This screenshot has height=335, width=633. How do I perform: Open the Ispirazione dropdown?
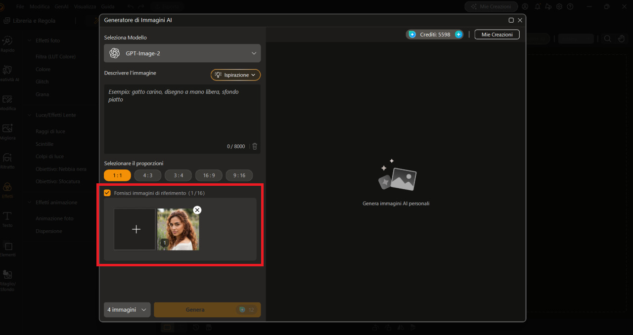(x=235, y=75)
